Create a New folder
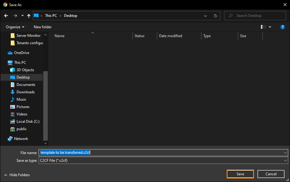Viewport: 290px width, 182px height. [x=43, y=27]
